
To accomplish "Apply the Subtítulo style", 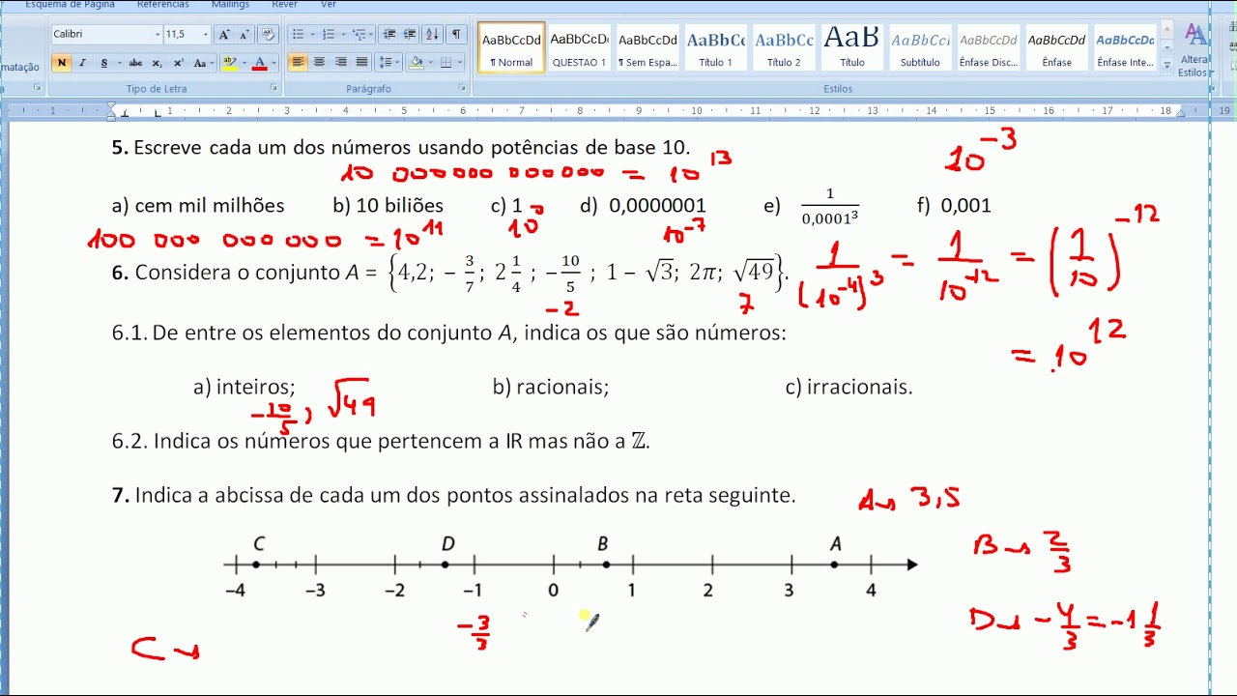I will click(920, 48).
